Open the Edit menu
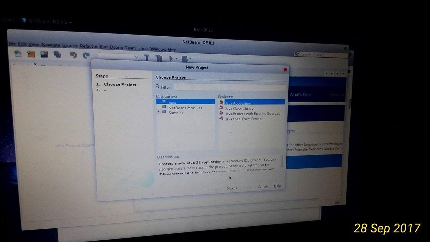This screenshot has height=242, width=430. click(22, 44)
